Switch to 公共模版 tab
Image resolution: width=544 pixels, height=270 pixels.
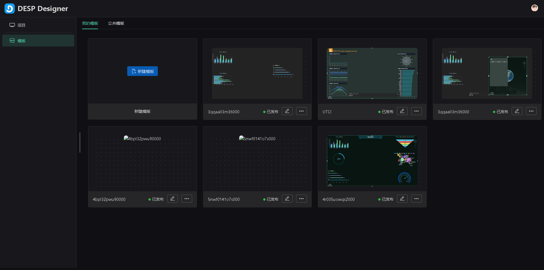coord(116,23)
